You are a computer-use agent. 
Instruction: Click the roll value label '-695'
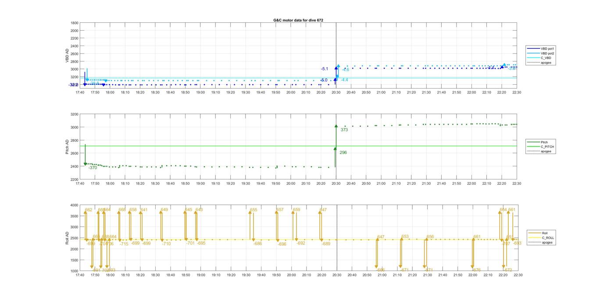point(201,243)
